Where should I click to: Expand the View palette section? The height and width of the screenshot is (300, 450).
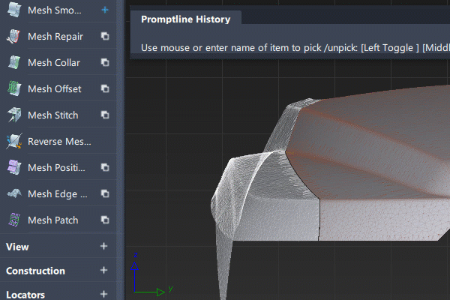[x=104, y=246]
